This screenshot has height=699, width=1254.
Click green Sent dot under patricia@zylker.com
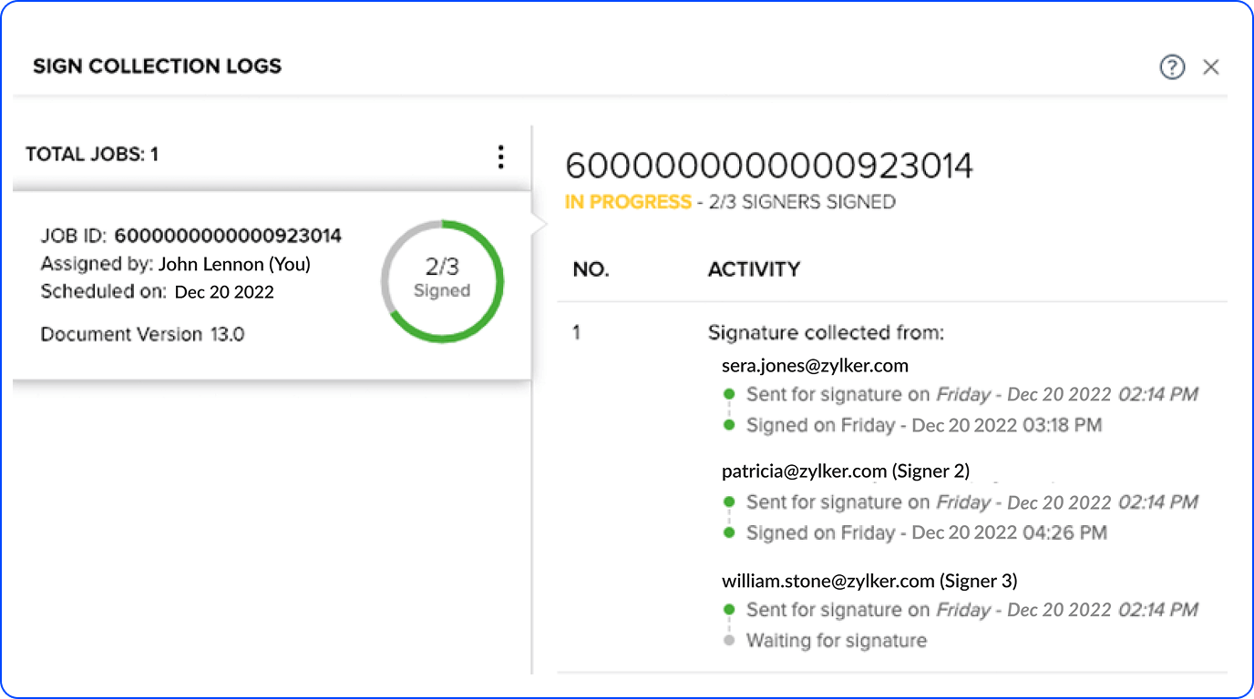728,501
